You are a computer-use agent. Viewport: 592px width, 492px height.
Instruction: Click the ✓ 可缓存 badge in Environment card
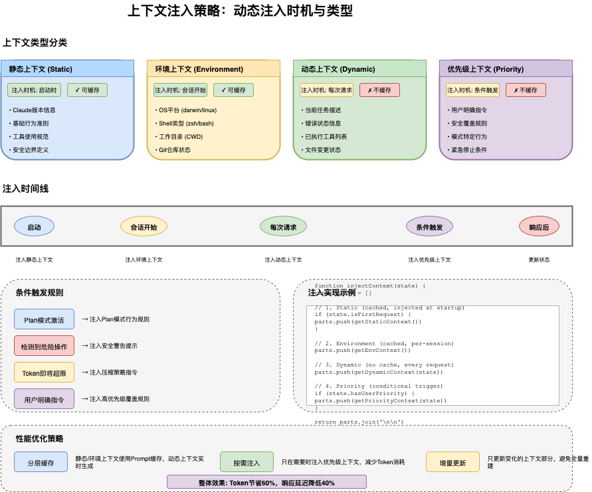(233, 90)
